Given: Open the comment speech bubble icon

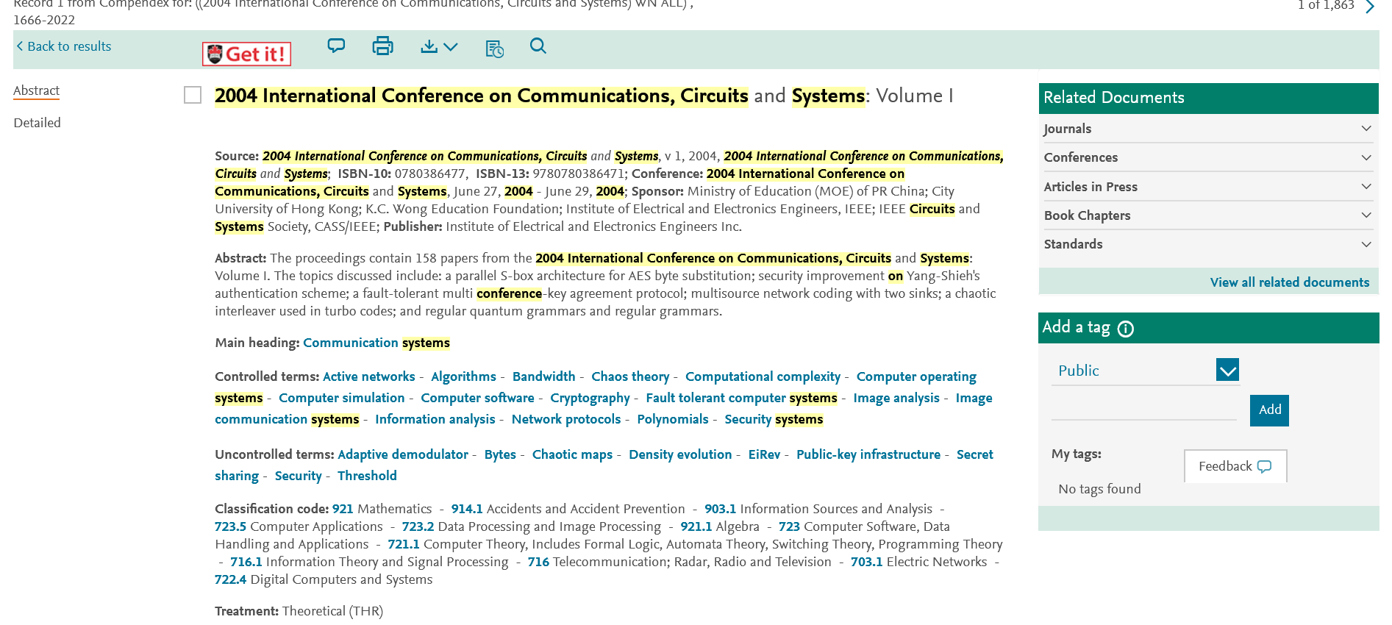Looking at the screenshot, I should [336, 46].
